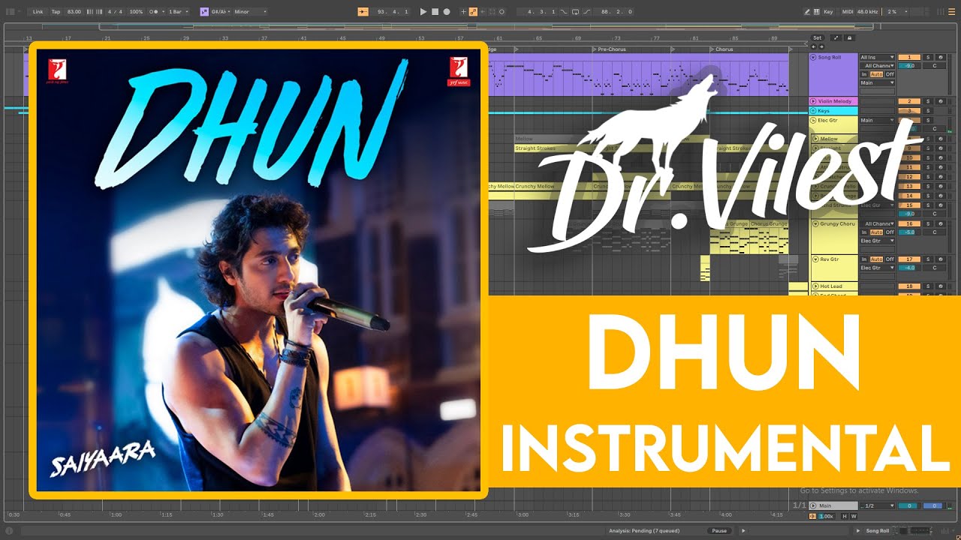961x540 pixels.
Task: Arm the Song Roll track for recording
Action: pos(940,57)
